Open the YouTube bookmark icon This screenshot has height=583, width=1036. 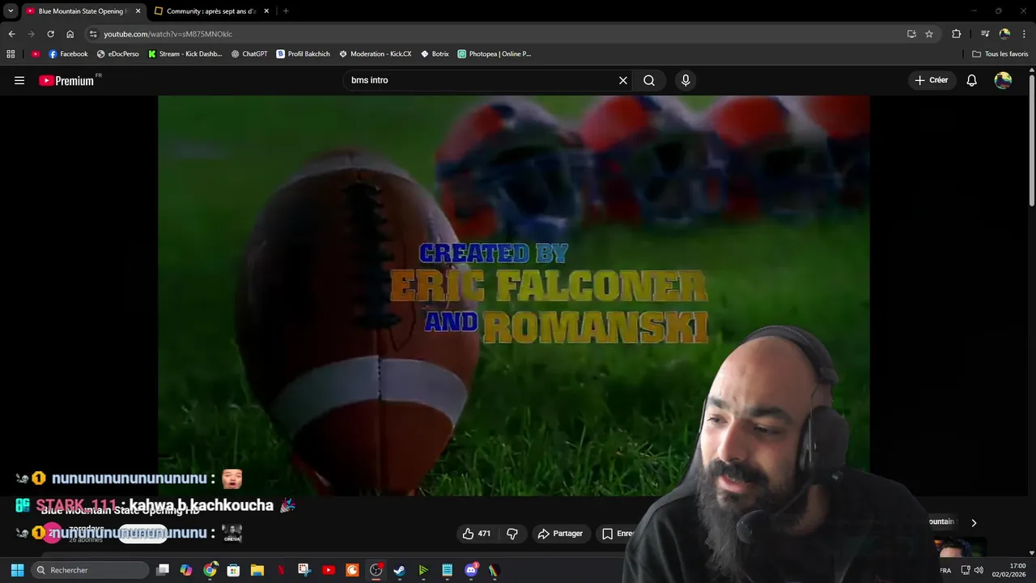click(36, 54)
